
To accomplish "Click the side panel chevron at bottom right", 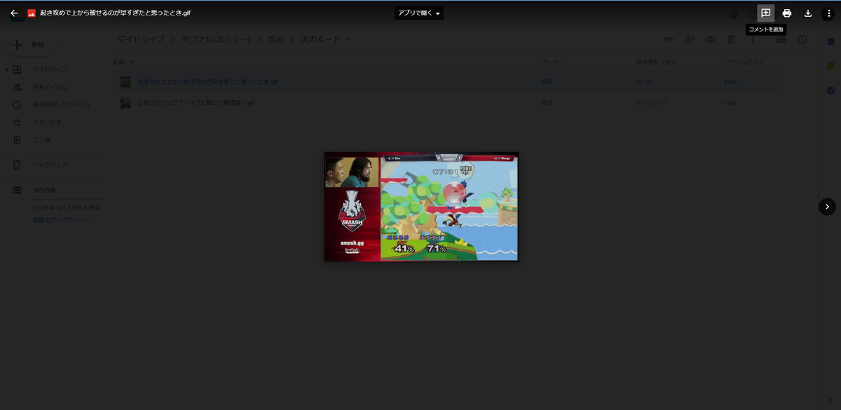I will pyautogui.click(x=830, y=399).
